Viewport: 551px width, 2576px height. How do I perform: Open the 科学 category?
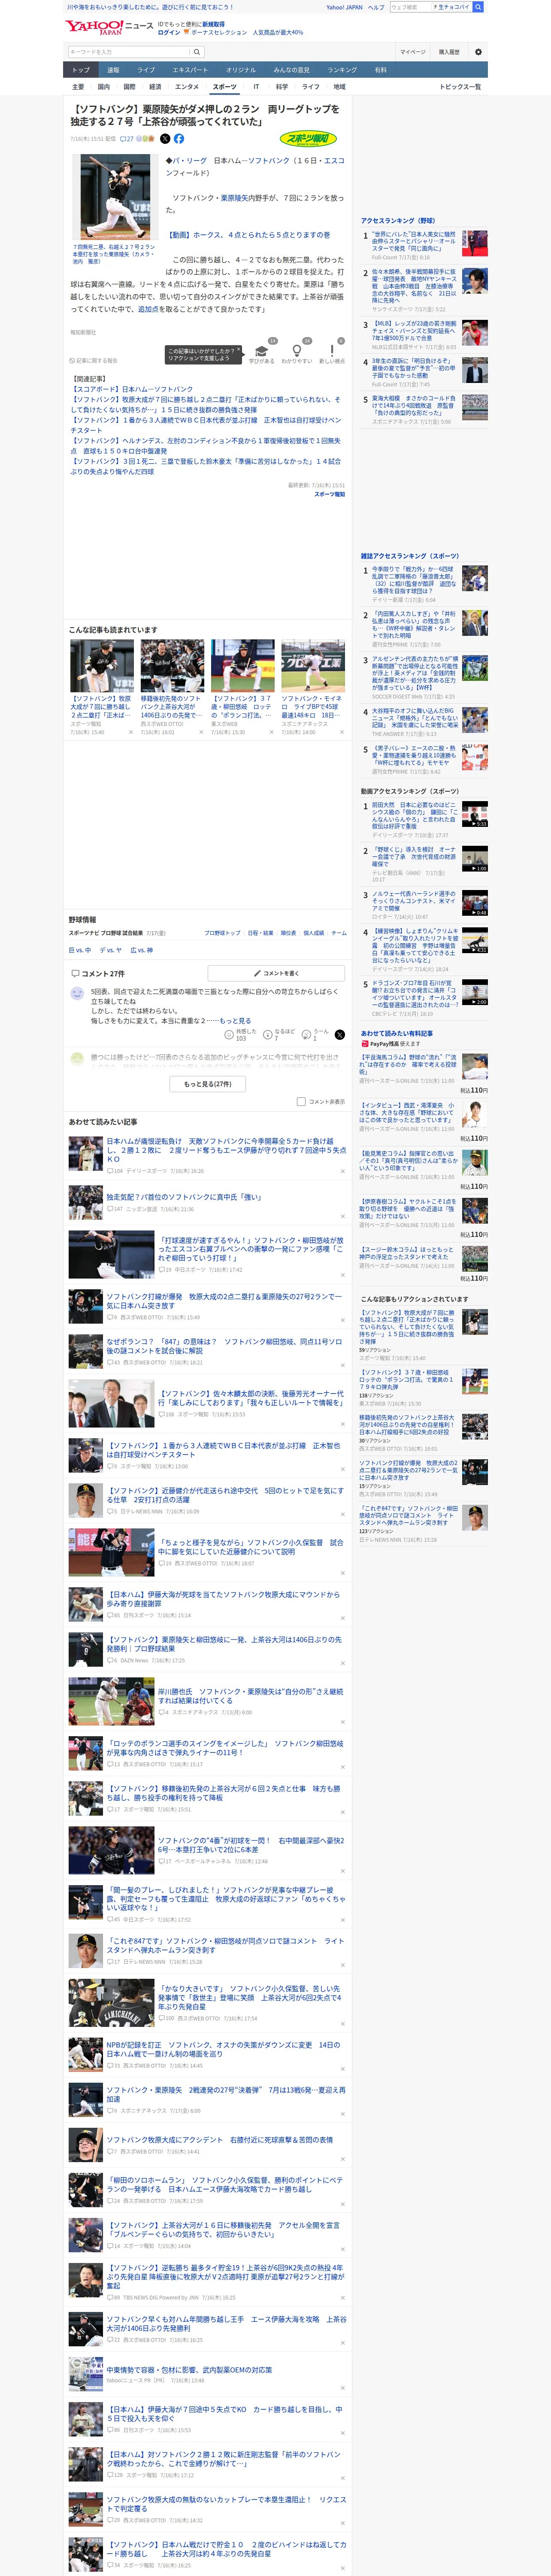[282, 87]
